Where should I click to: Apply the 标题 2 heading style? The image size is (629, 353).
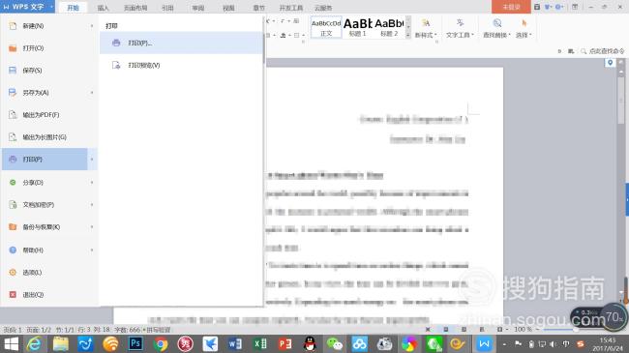tap(389, 27)
